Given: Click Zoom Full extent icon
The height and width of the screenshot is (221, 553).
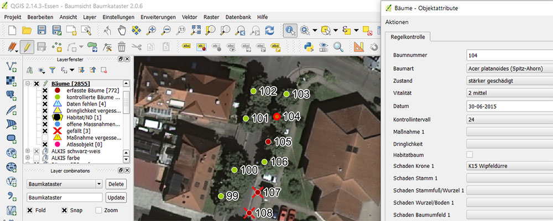Looking at the screenshot, I should [195, 30].
